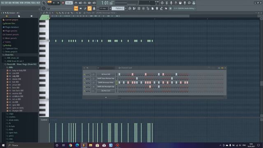Image resolution: width=263 pixels, height=148 pixels.
Task: Open the Channel rack toolbar icon
Action: point(139,8)
